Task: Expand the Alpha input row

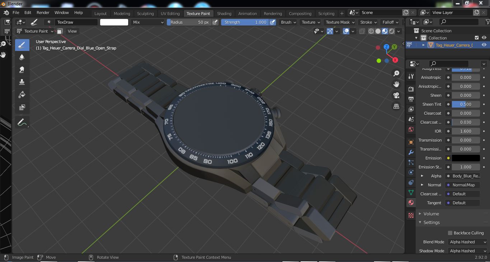Action: point(422,176)
